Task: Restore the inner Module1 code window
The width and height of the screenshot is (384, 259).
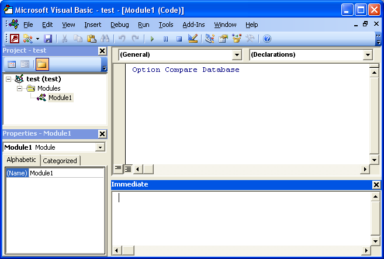Action: pos(365,24)
